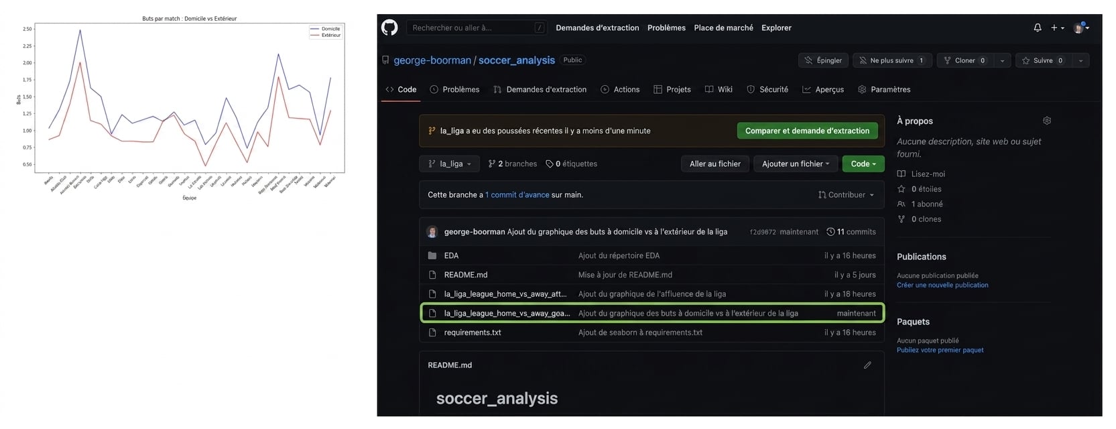Open the commit hash f2d9872
1116x429 pixels.
[763, 232]
